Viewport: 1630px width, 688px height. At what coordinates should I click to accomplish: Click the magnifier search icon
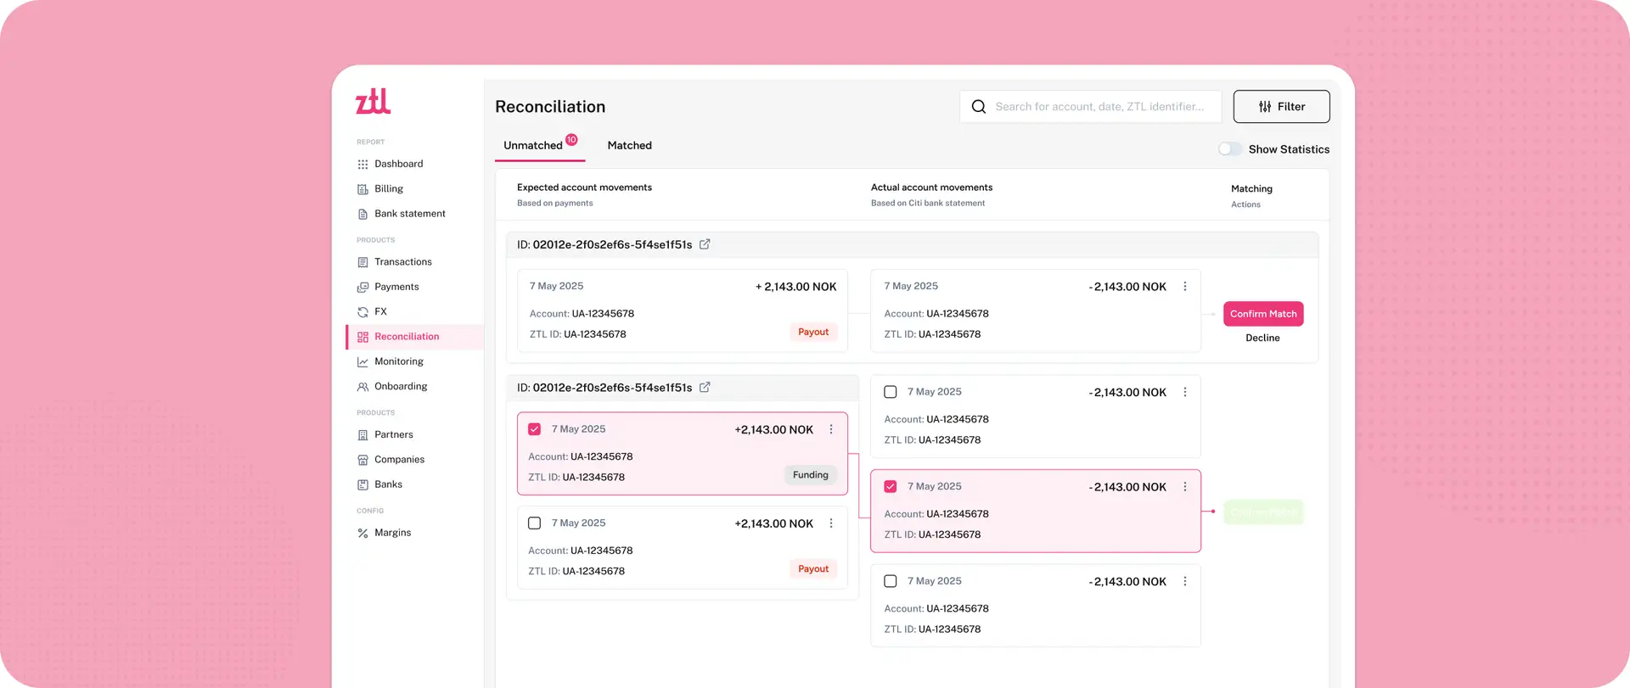point(979,107)
